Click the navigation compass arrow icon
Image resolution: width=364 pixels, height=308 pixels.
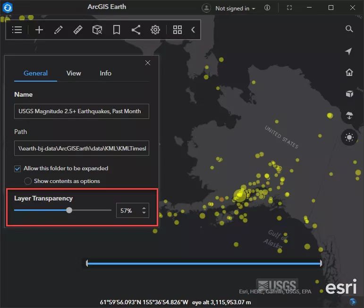point(349,51)
